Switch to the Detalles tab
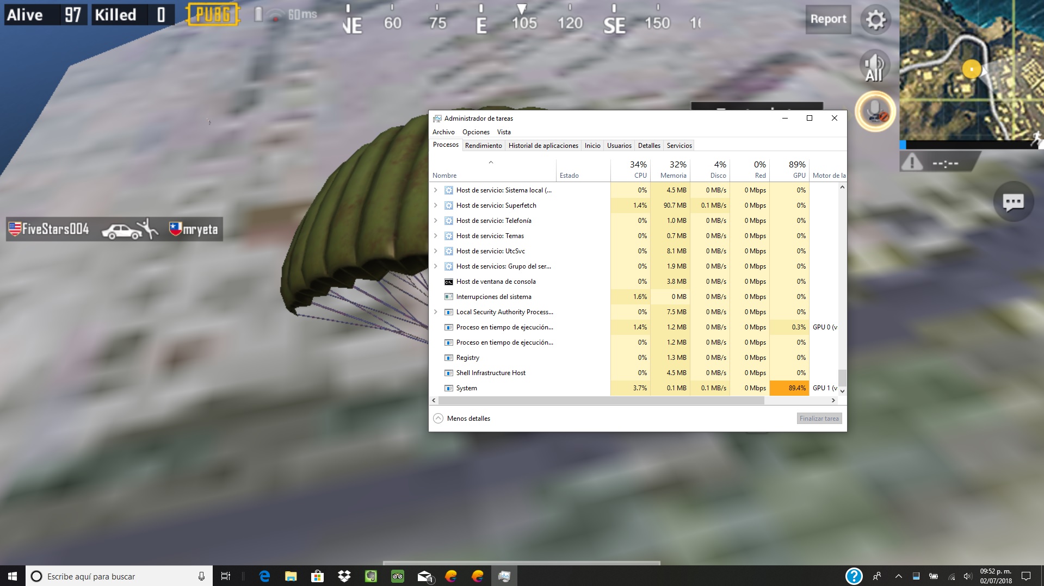The width and height of the screenshot is (1044, 586). [649, 146]
